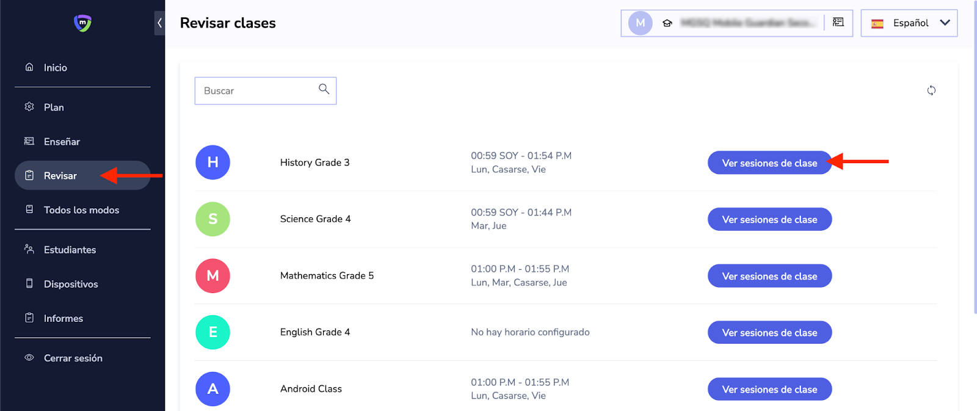Viewport: 977px width, 411px height.
Task: Select the green S avatar for Science Grade 4
Action: 212,219
